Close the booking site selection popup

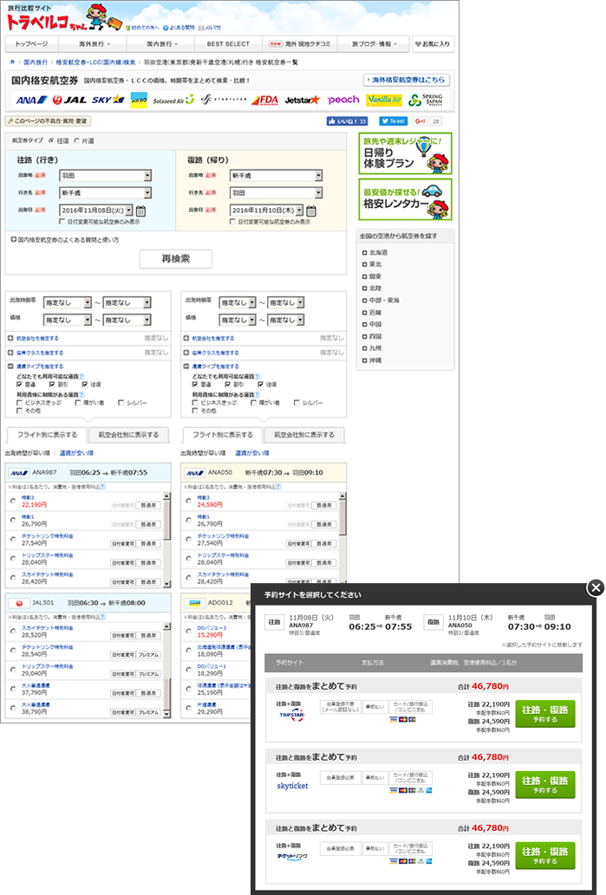point(595,587)
